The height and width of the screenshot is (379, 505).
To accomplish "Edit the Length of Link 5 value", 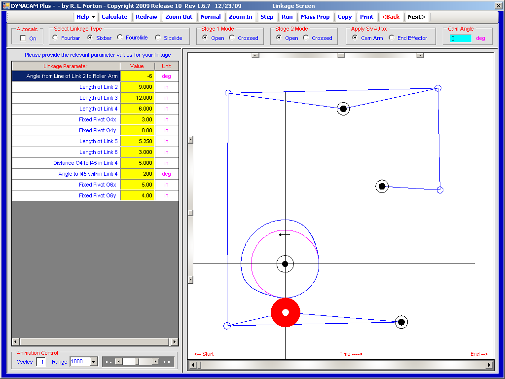I will click(x=138, y=141).
